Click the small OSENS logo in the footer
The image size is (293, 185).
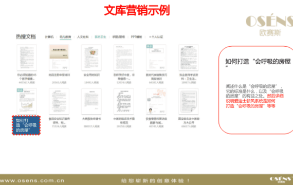pyautogui.click(x=281, y=179)
